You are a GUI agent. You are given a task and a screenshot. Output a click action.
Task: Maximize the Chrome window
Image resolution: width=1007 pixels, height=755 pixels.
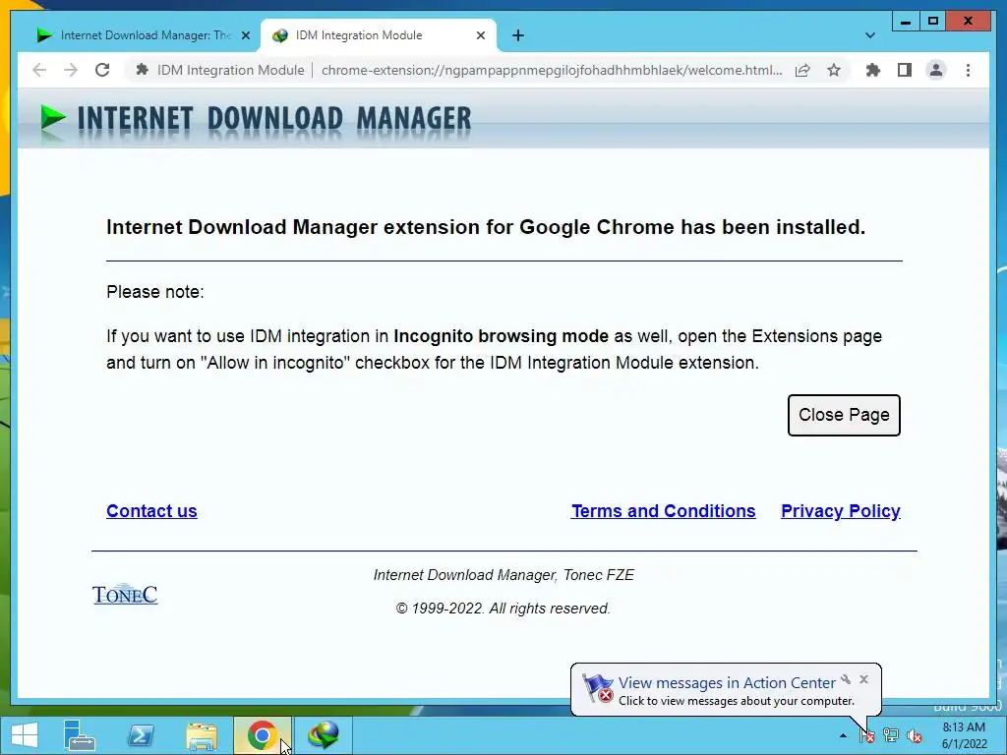coord(933,22)
